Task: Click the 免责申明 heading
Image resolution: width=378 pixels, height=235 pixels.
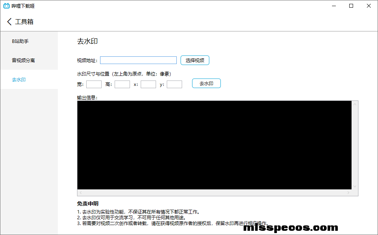Action: click(88, 204)
